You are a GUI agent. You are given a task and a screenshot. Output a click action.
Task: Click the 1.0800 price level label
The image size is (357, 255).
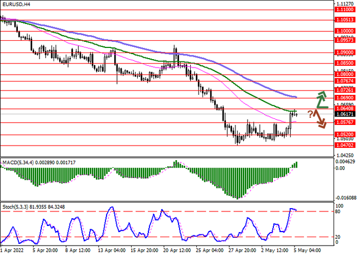pyautogui.click(x=345, y=74)
